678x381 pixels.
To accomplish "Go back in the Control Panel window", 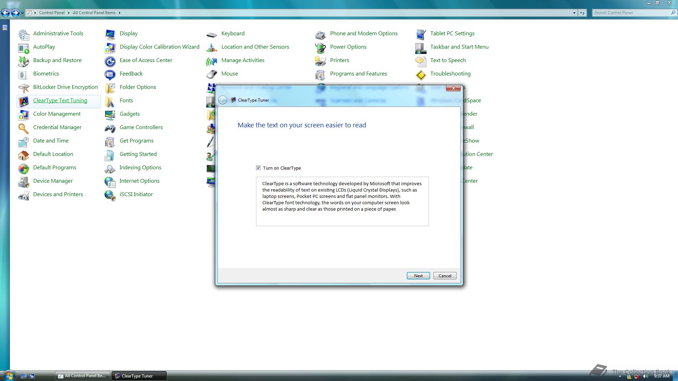I will pos(5,13).
